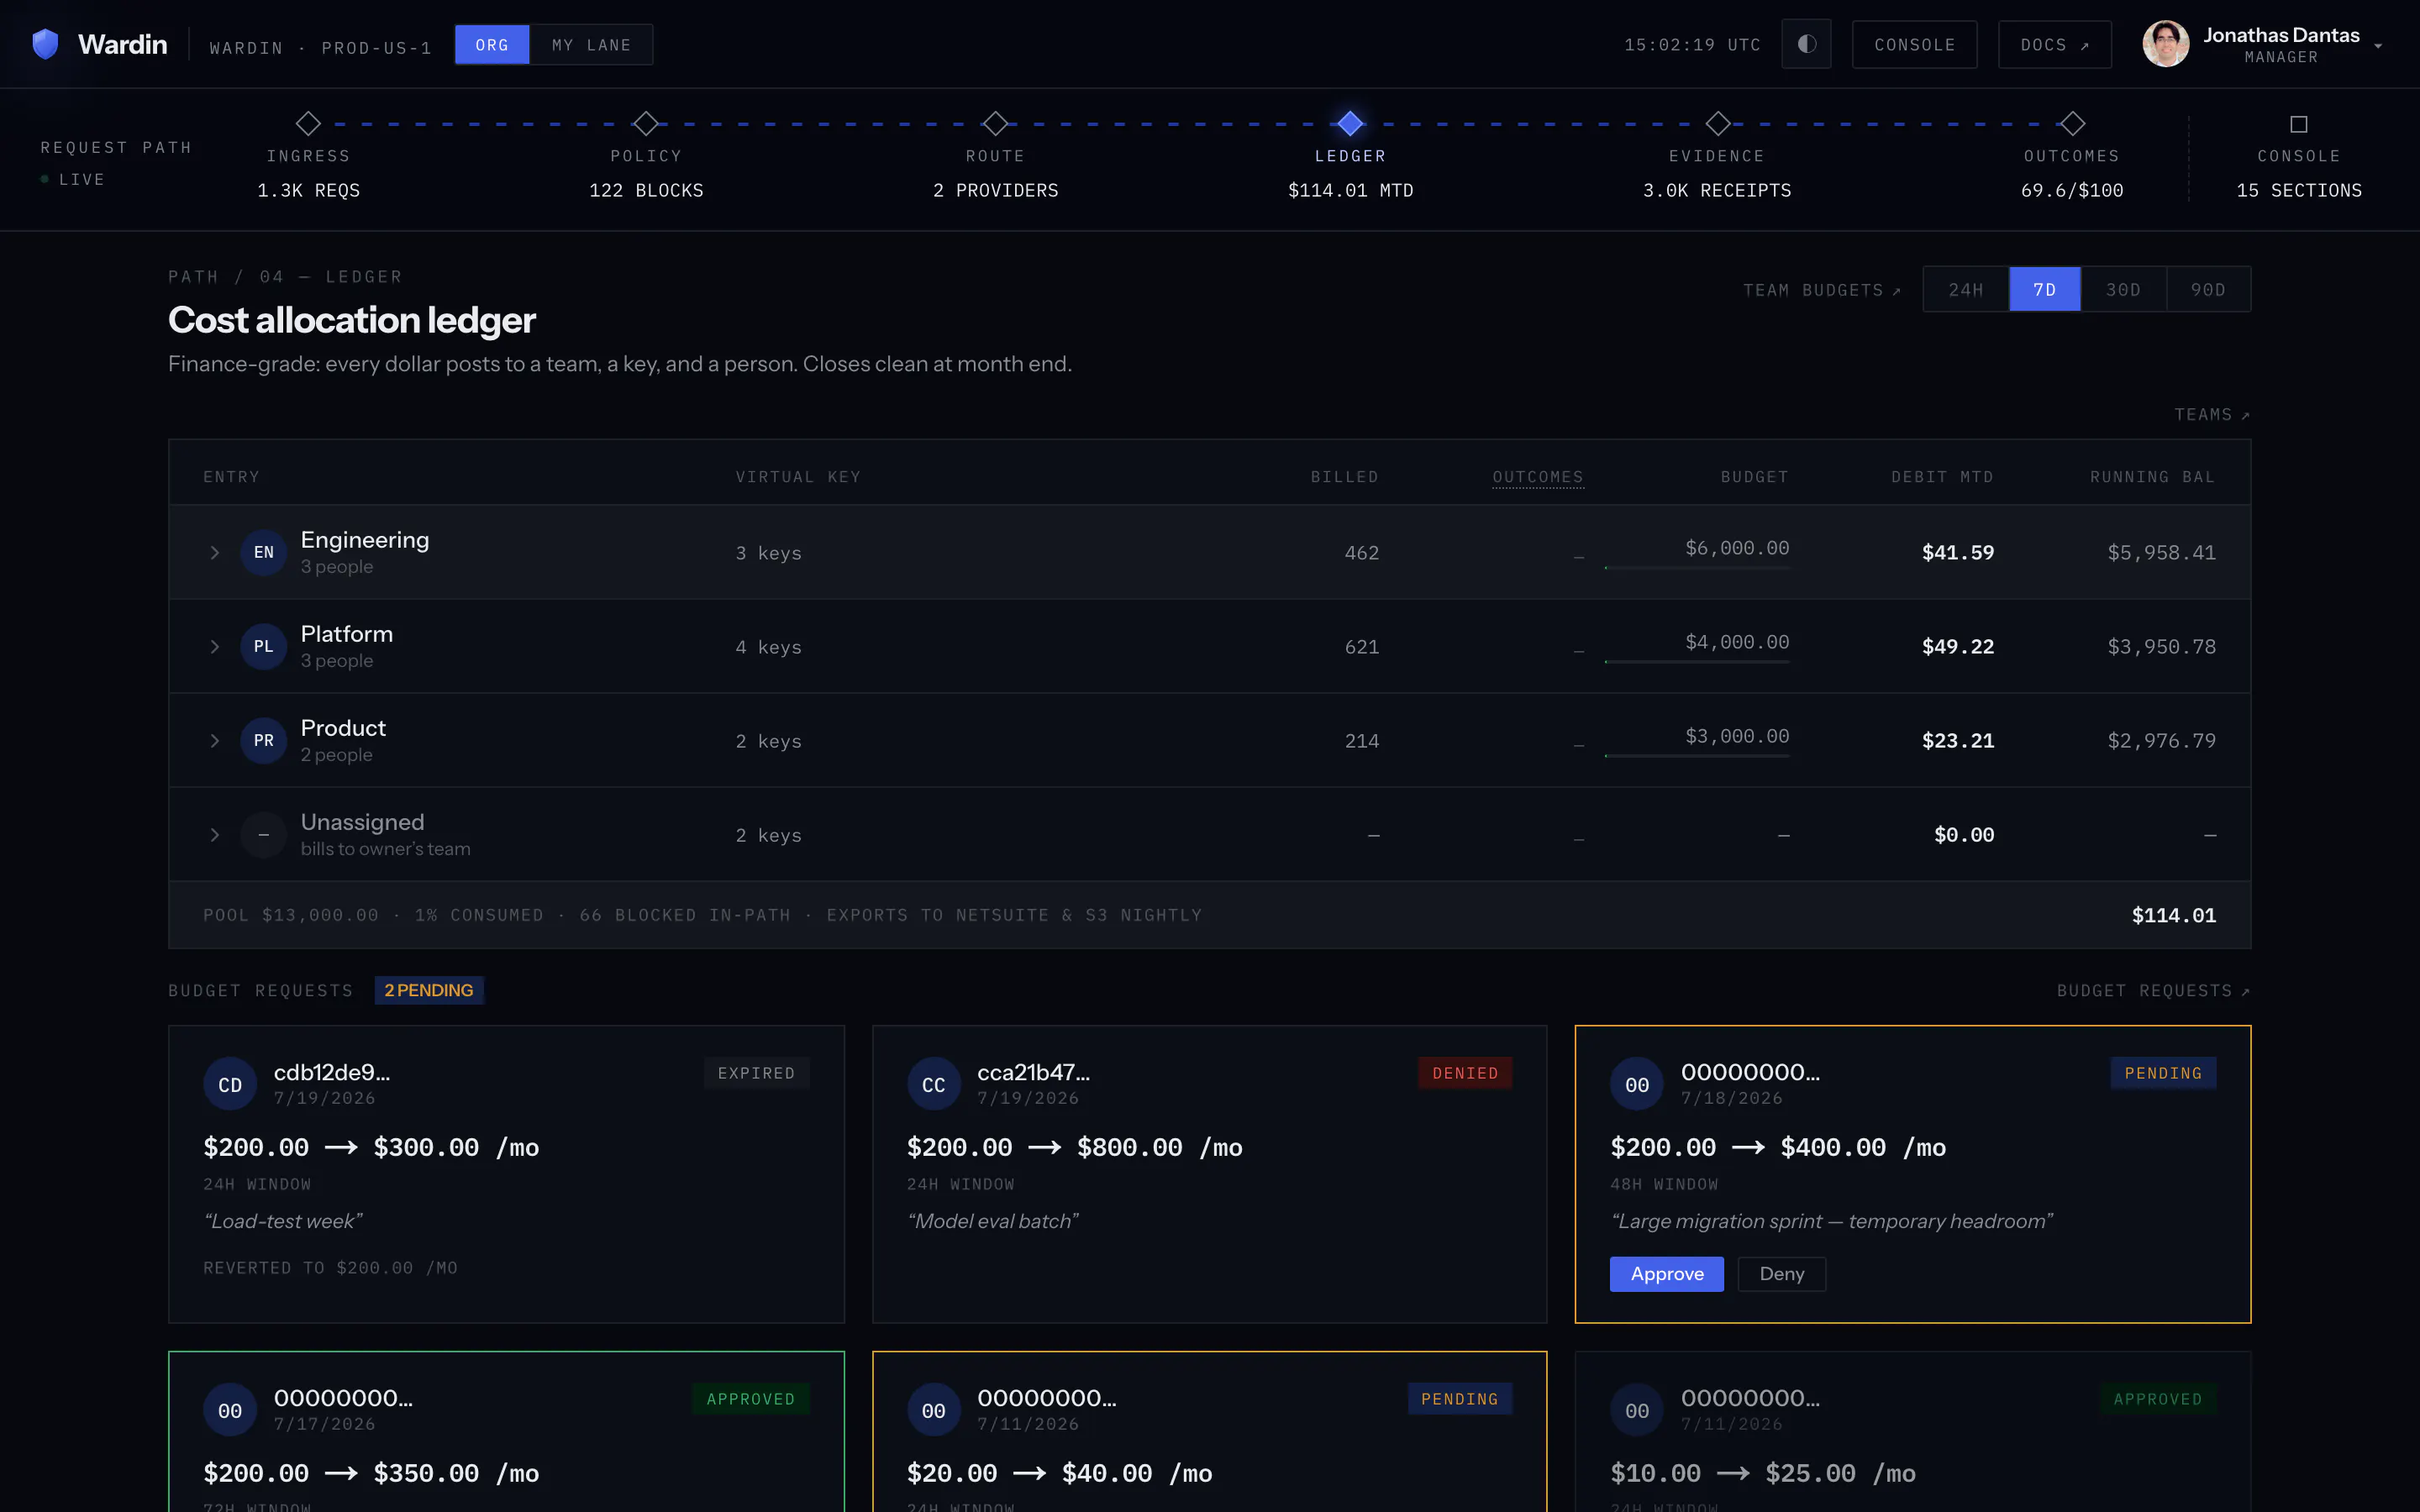This screenshot has height=1512, width=2420.
Task: Click the 00 avatar on the 7/17/2026 card
Action: [230, 1410]
